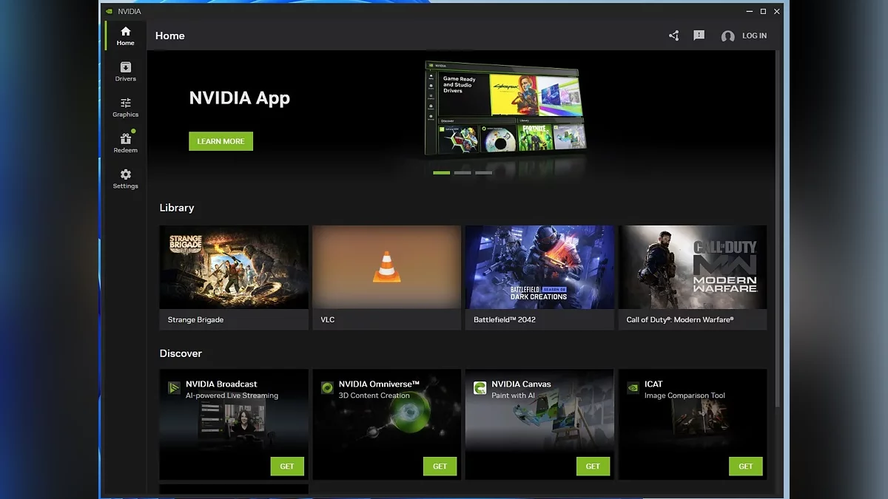Click the NVIDIA logo in title bar
This screenshot has width=888, height=499.
110,12
